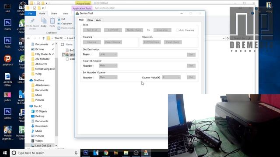Viewport: 280px width, 157px height.
Task: Open File Explorer taskbar icon
Action: pos(126,153)
